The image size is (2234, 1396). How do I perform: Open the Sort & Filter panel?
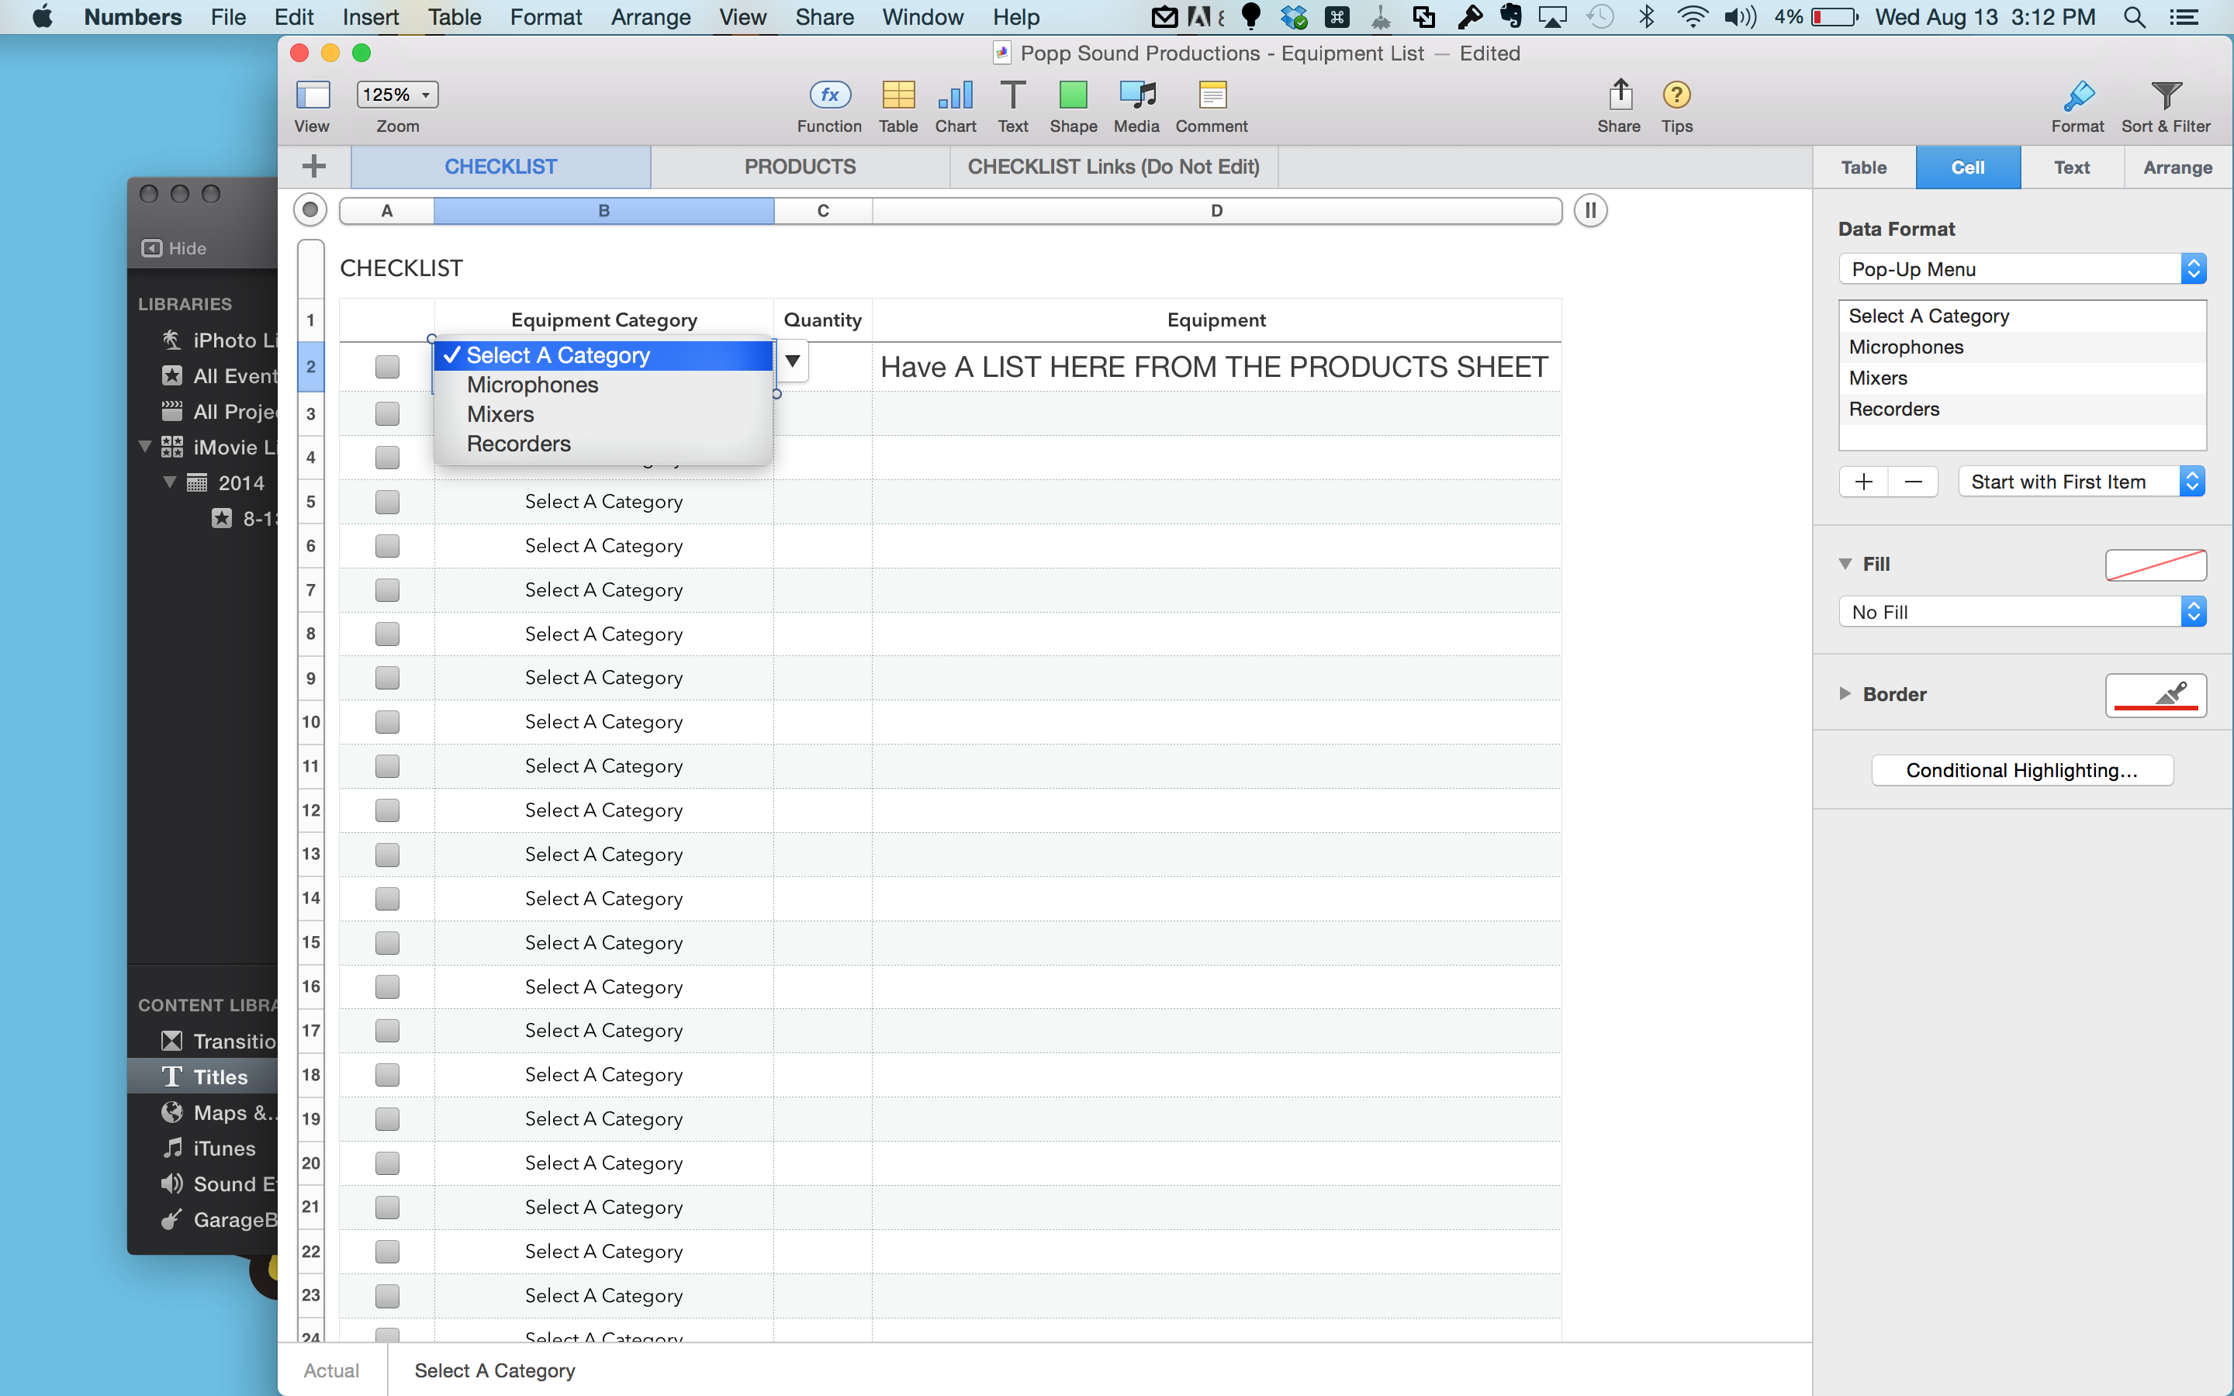coord(2165,95)
